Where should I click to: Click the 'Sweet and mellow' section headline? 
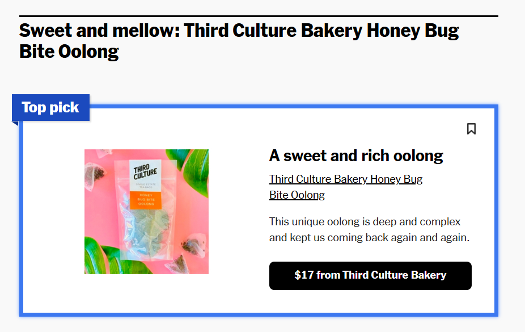[239, 41]
